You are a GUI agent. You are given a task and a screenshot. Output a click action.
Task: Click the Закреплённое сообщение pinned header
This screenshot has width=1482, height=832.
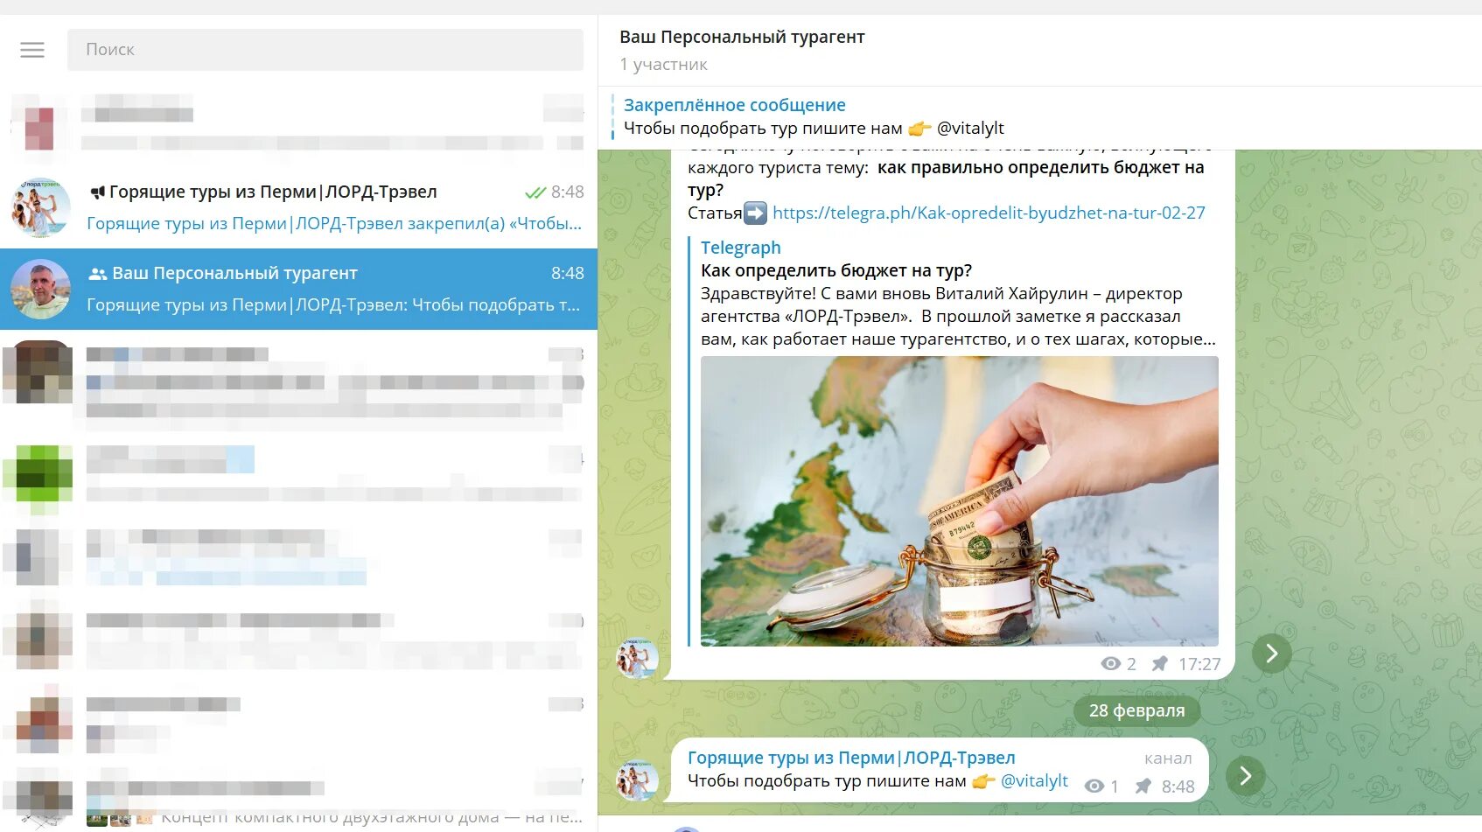pyautogui.click(x=734, y=105)
